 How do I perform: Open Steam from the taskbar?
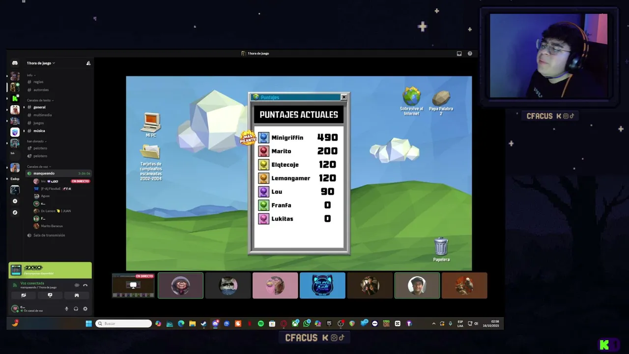pos(203,324)
